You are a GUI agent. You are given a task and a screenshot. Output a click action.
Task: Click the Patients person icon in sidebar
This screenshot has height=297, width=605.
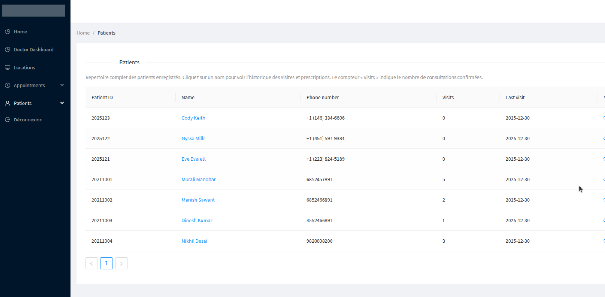click(7, 103)
